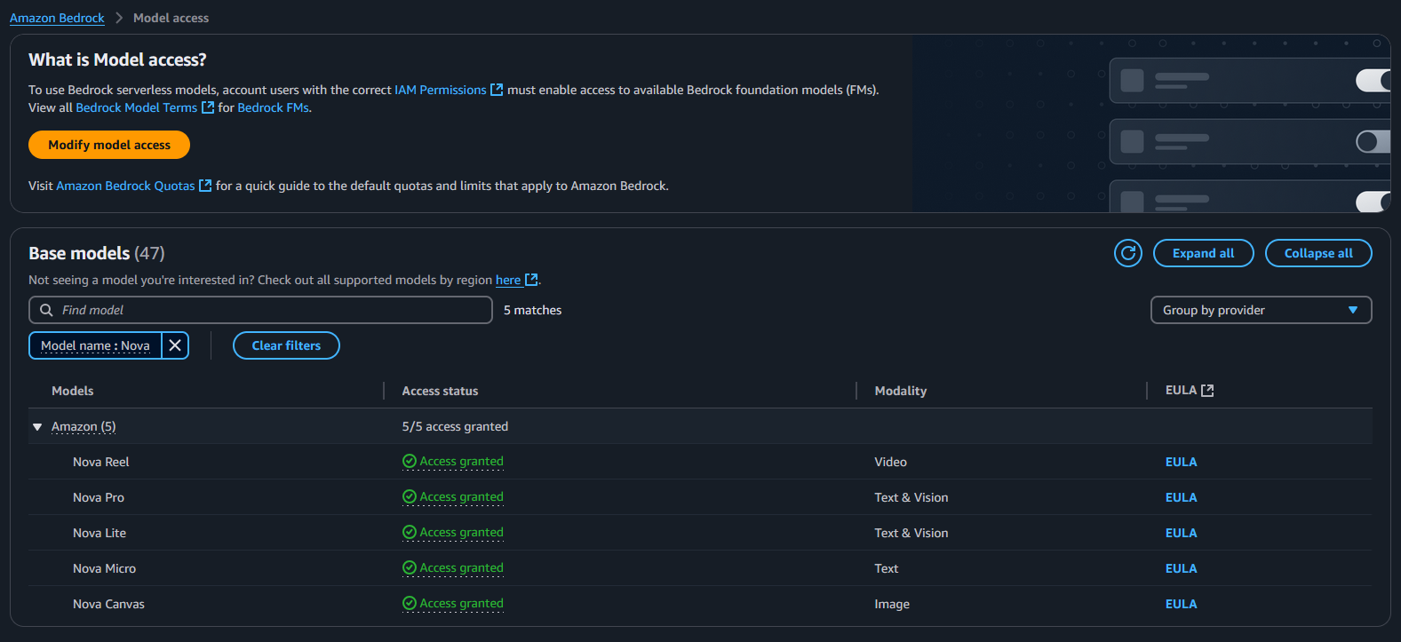1401x642 pixels.
Task: Focus the Find model search field
Action: (x=260, y=310)
